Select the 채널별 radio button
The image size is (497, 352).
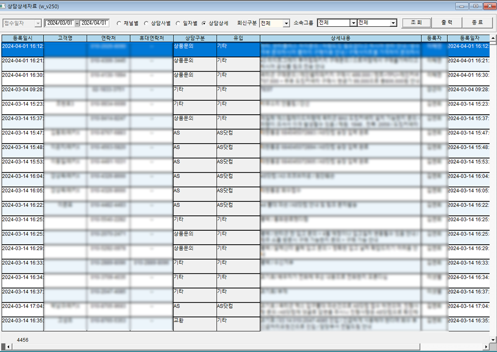click(x=120, y=23)
